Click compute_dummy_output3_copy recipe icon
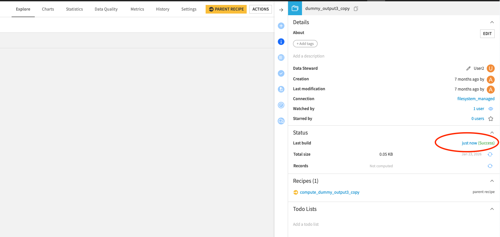The height and width of the screenshot is (237, 500). click(296, 192)
